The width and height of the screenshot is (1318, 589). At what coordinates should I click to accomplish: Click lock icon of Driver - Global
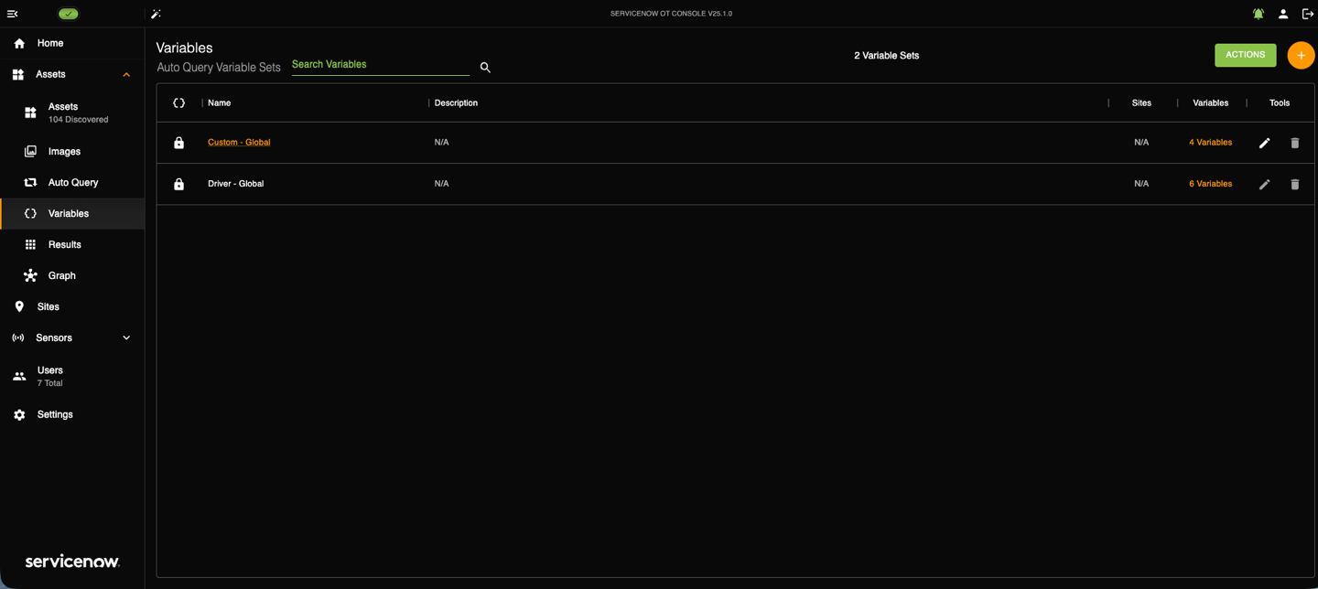(179, 184)
